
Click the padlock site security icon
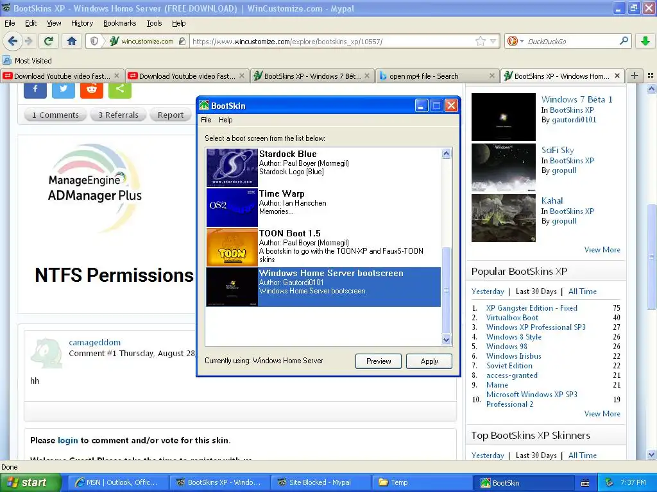click(x=182, y=41)
